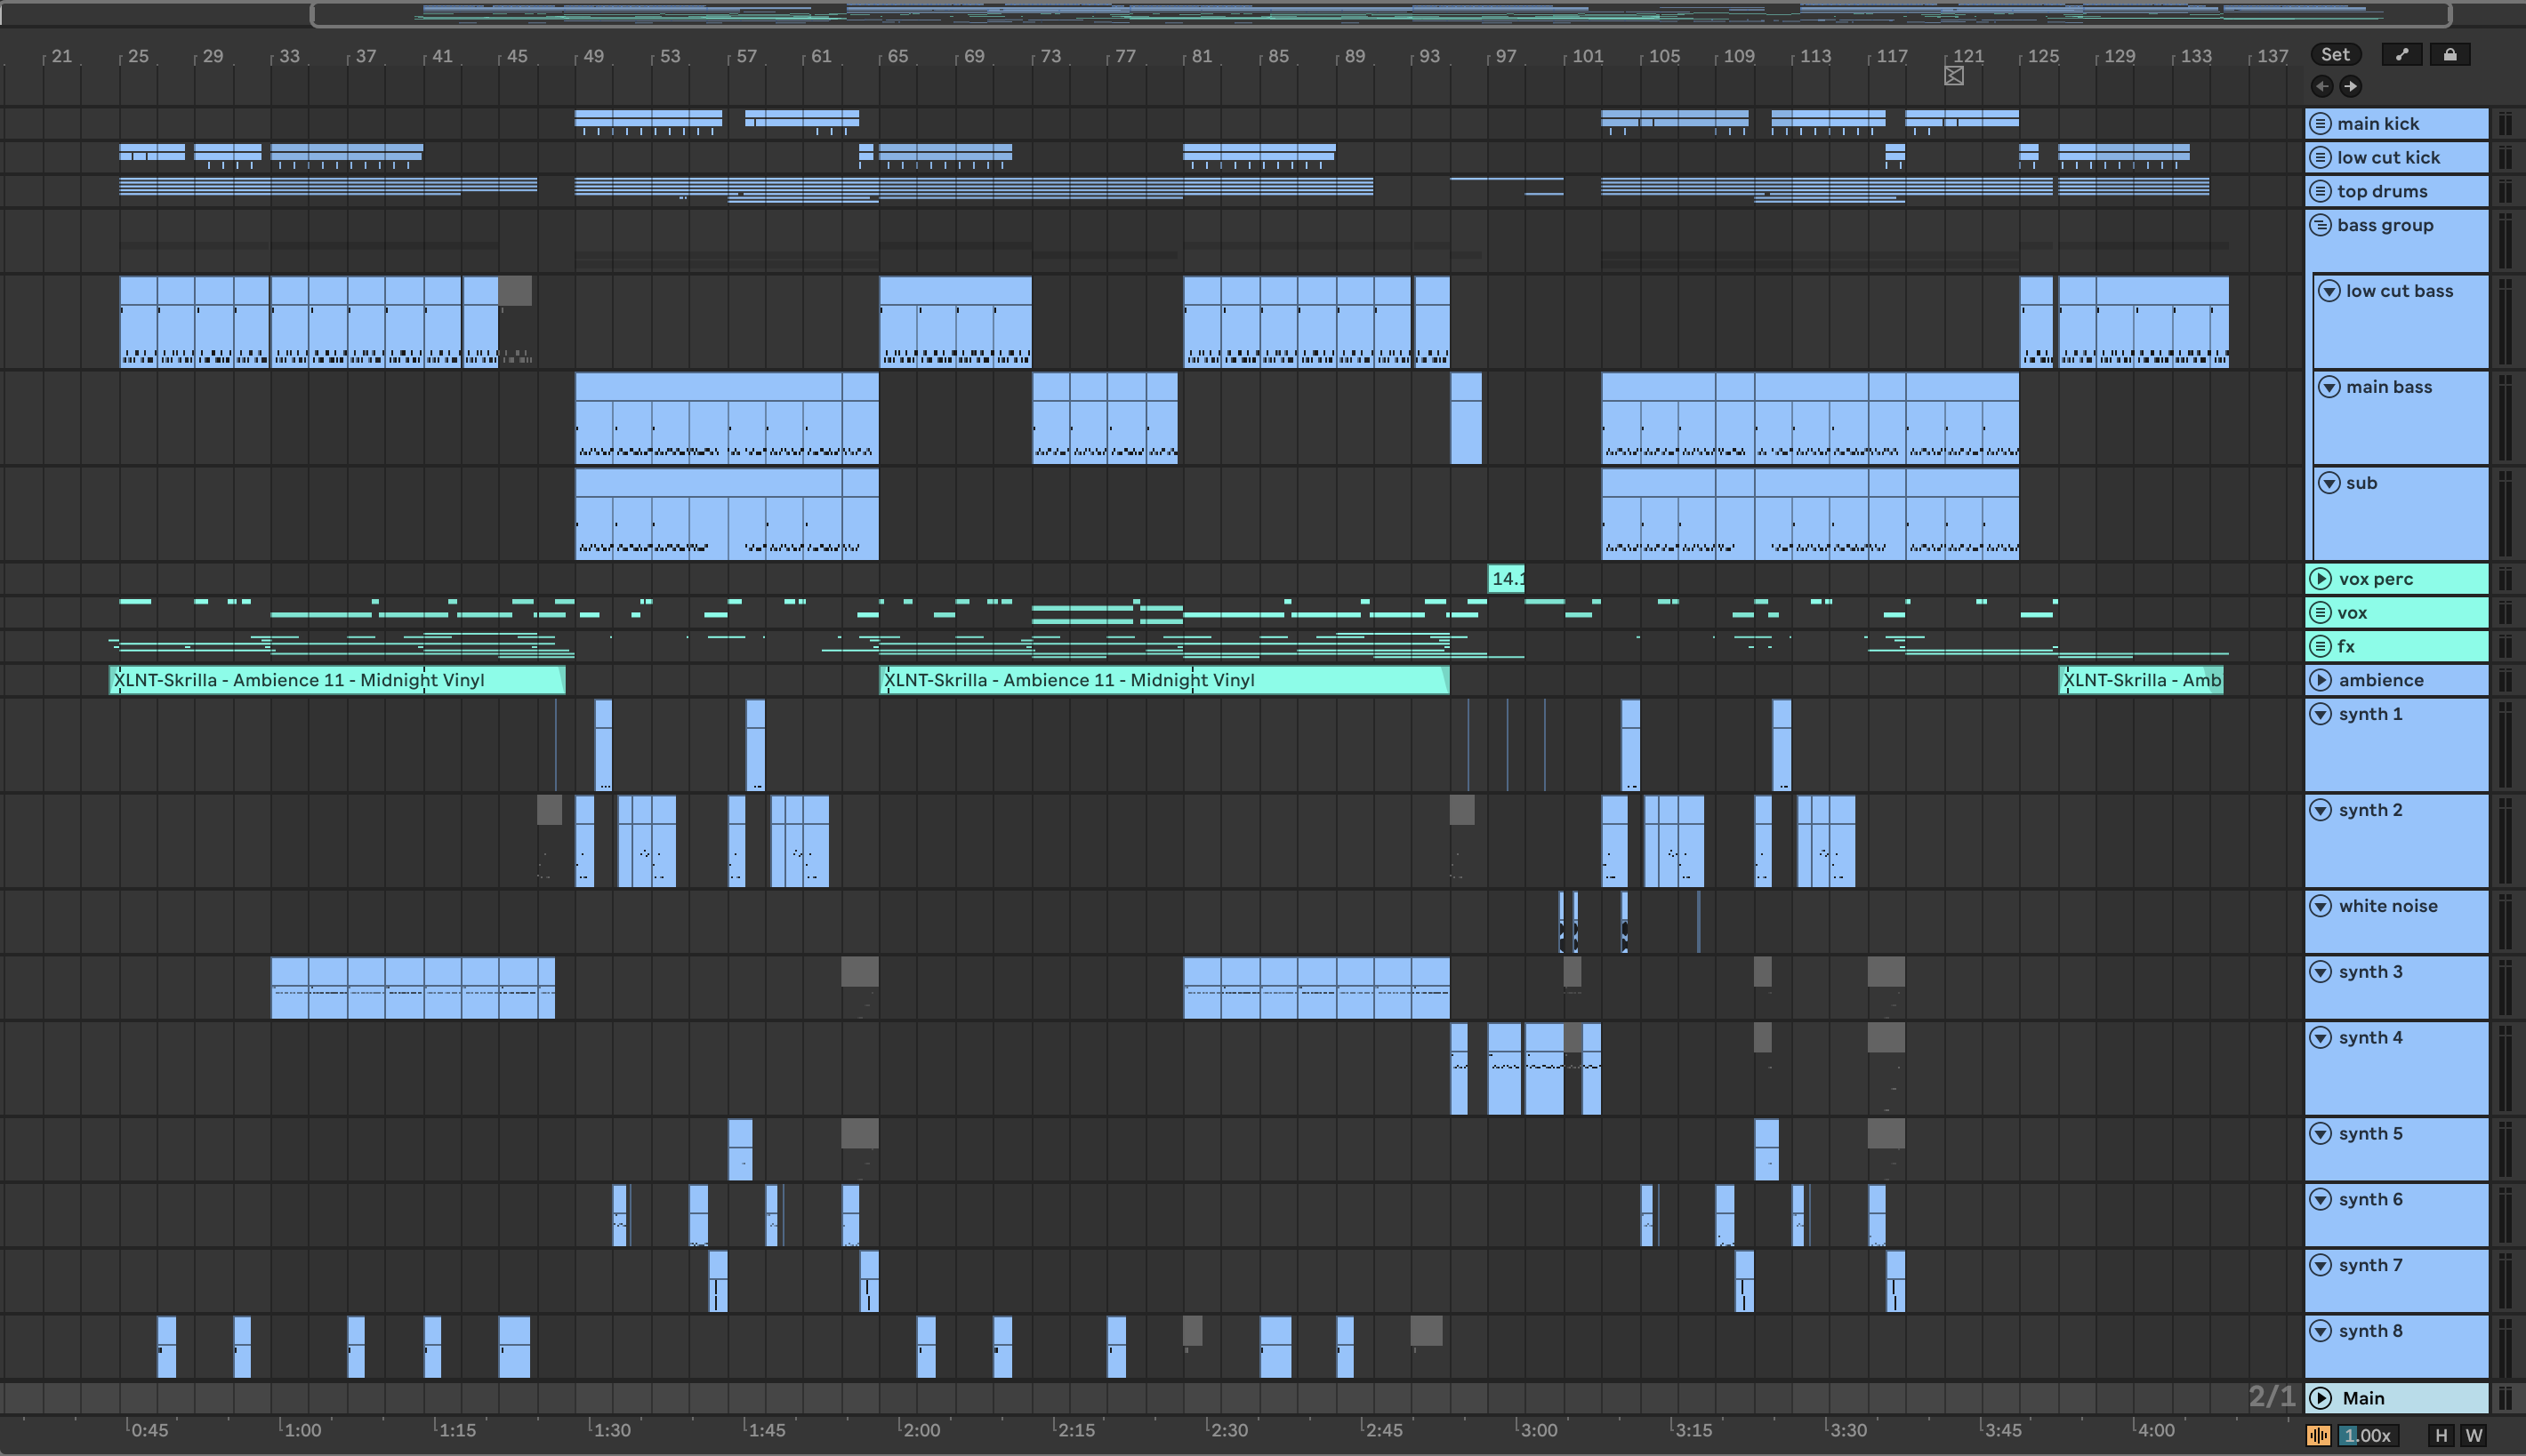Toggle the lock envelopes padlock button
Viewport: 2526px width, 1456px height.
(2450, 54)
